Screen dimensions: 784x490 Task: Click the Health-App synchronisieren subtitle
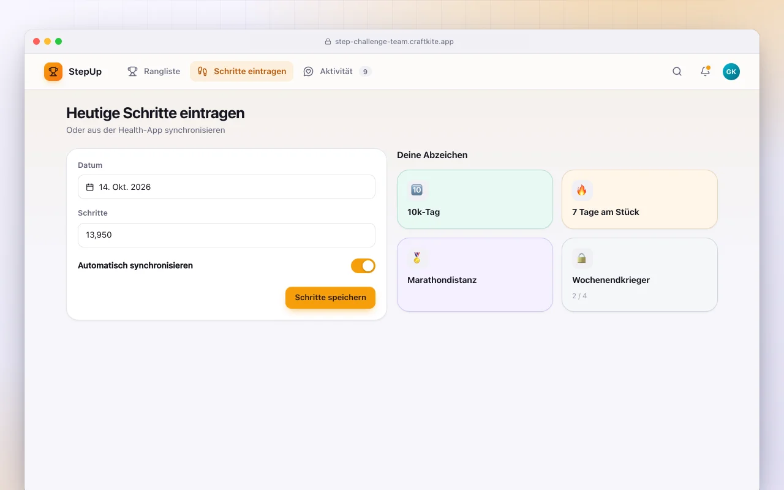point(146,130)
